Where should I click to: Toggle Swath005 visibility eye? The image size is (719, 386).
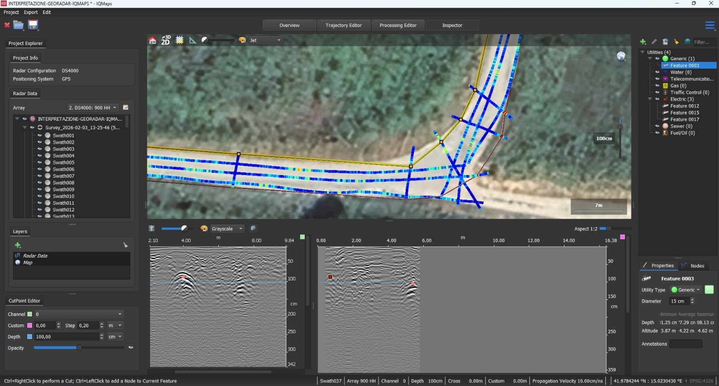(40, 162)
